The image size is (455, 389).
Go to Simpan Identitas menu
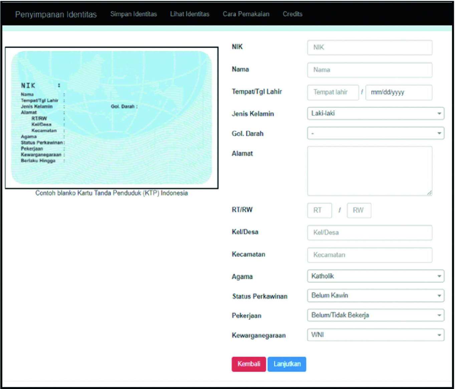[x=134, y=14]
